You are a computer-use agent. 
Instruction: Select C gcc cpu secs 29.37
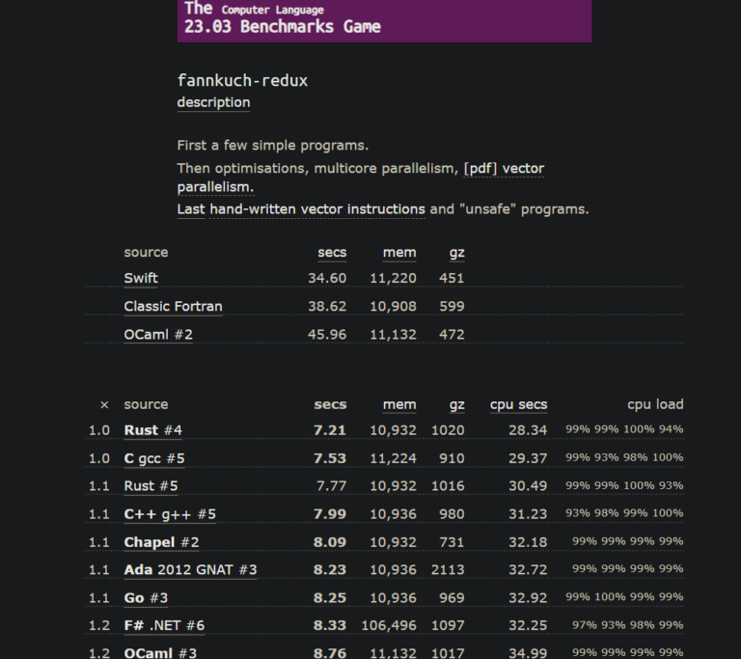tap(528, 458)
